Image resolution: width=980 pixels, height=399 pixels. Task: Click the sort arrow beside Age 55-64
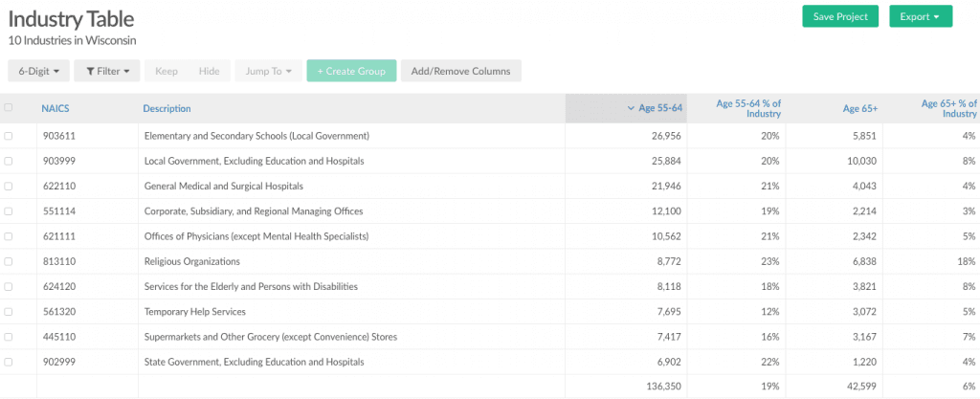tap(630, 108)
